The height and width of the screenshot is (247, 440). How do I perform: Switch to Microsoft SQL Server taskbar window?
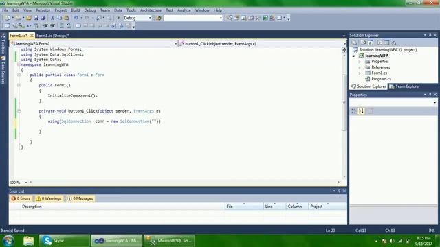[x=169, y=241]
